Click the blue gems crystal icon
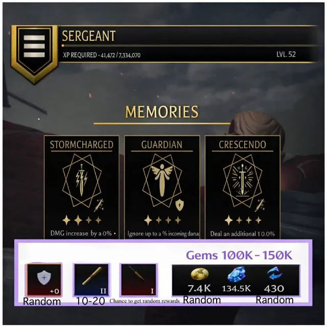Screen dimensions: 327x327 tap(236, 274)
